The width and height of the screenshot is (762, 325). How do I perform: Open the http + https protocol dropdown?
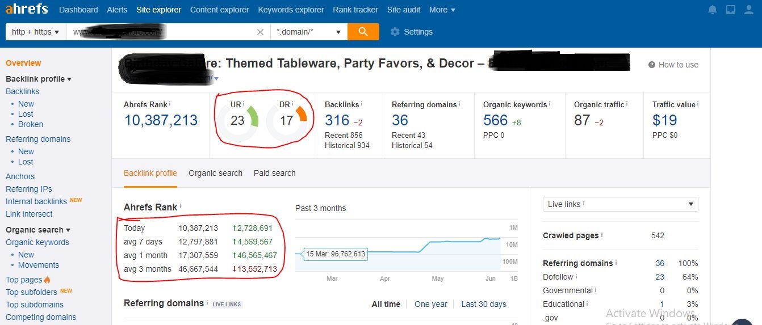(35, 32)
